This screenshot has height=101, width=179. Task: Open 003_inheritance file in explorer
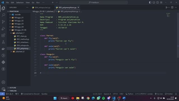[x=23, y=42]
